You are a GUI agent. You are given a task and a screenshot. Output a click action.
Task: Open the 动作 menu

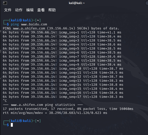[x=19, y=10]
